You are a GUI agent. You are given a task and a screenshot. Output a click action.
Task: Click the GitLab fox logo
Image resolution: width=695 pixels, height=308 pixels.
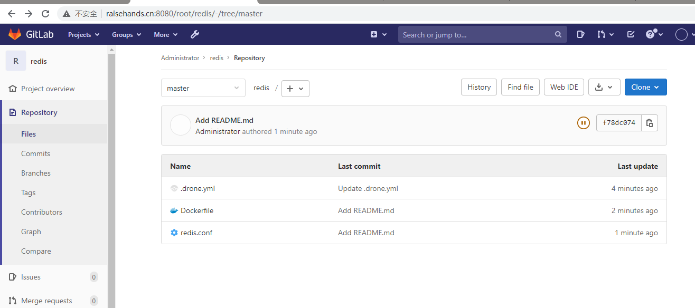tap(14, 34)
